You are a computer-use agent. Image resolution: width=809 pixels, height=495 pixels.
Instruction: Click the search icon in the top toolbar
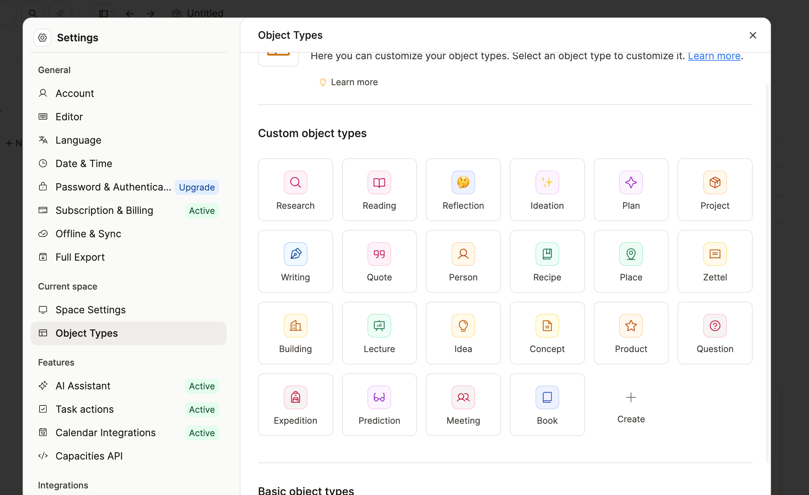point(32,13)
